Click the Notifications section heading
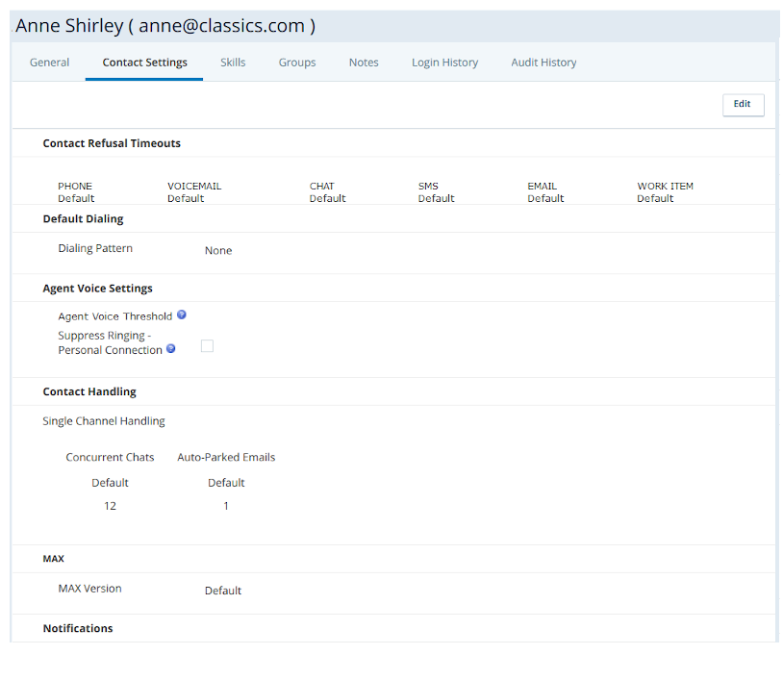Image resolution: width=783 pixels, height=680 pixels. tap(78, 628)
